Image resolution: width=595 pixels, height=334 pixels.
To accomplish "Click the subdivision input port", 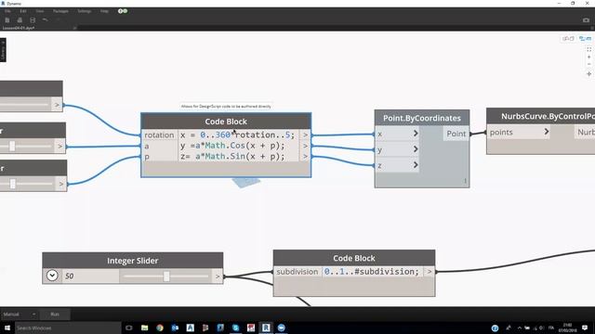I will point(297,272).
